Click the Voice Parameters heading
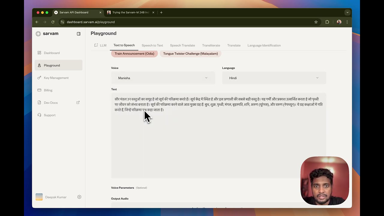384x216 pixels. pyautogui.click(x=123, y=188)
